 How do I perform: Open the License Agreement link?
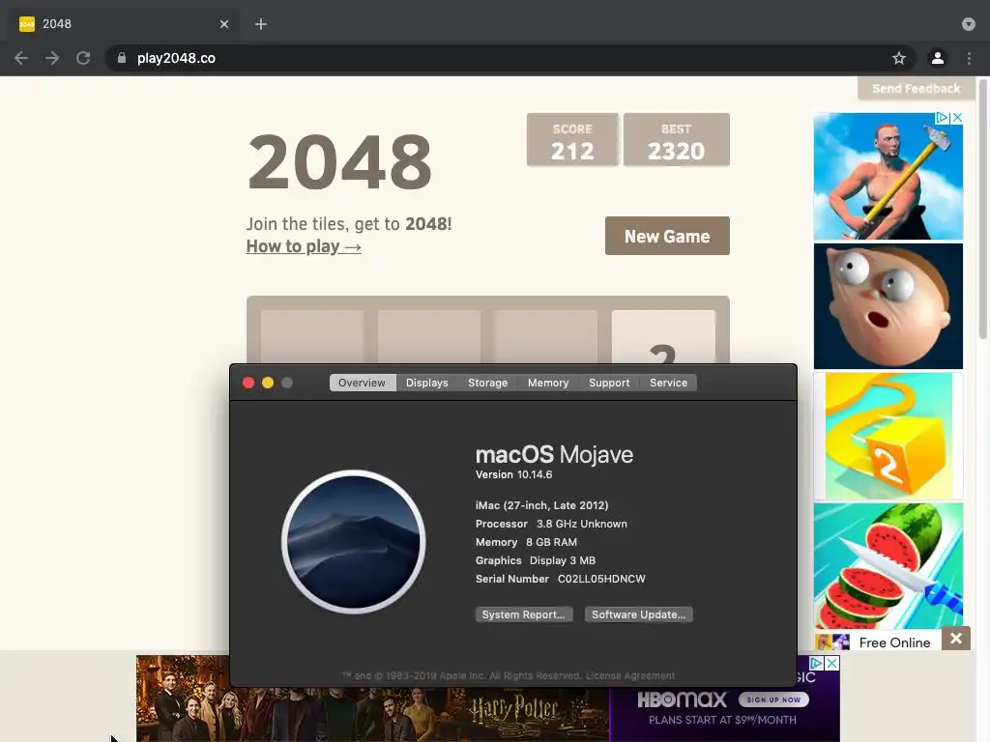pos(630,675)
